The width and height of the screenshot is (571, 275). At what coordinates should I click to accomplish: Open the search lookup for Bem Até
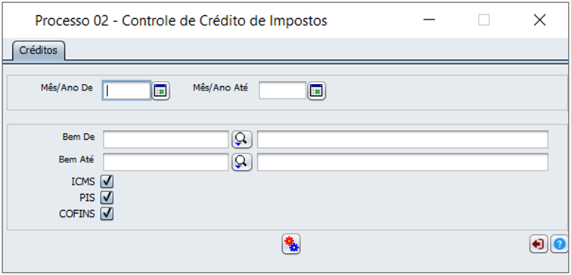pos(242,162)
